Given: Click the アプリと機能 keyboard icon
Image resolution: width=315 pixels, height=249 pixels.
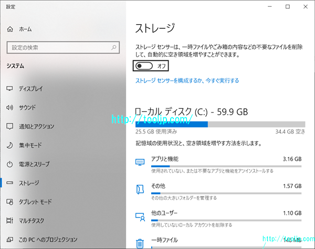Looking at the screenshot, I should 140,162.
